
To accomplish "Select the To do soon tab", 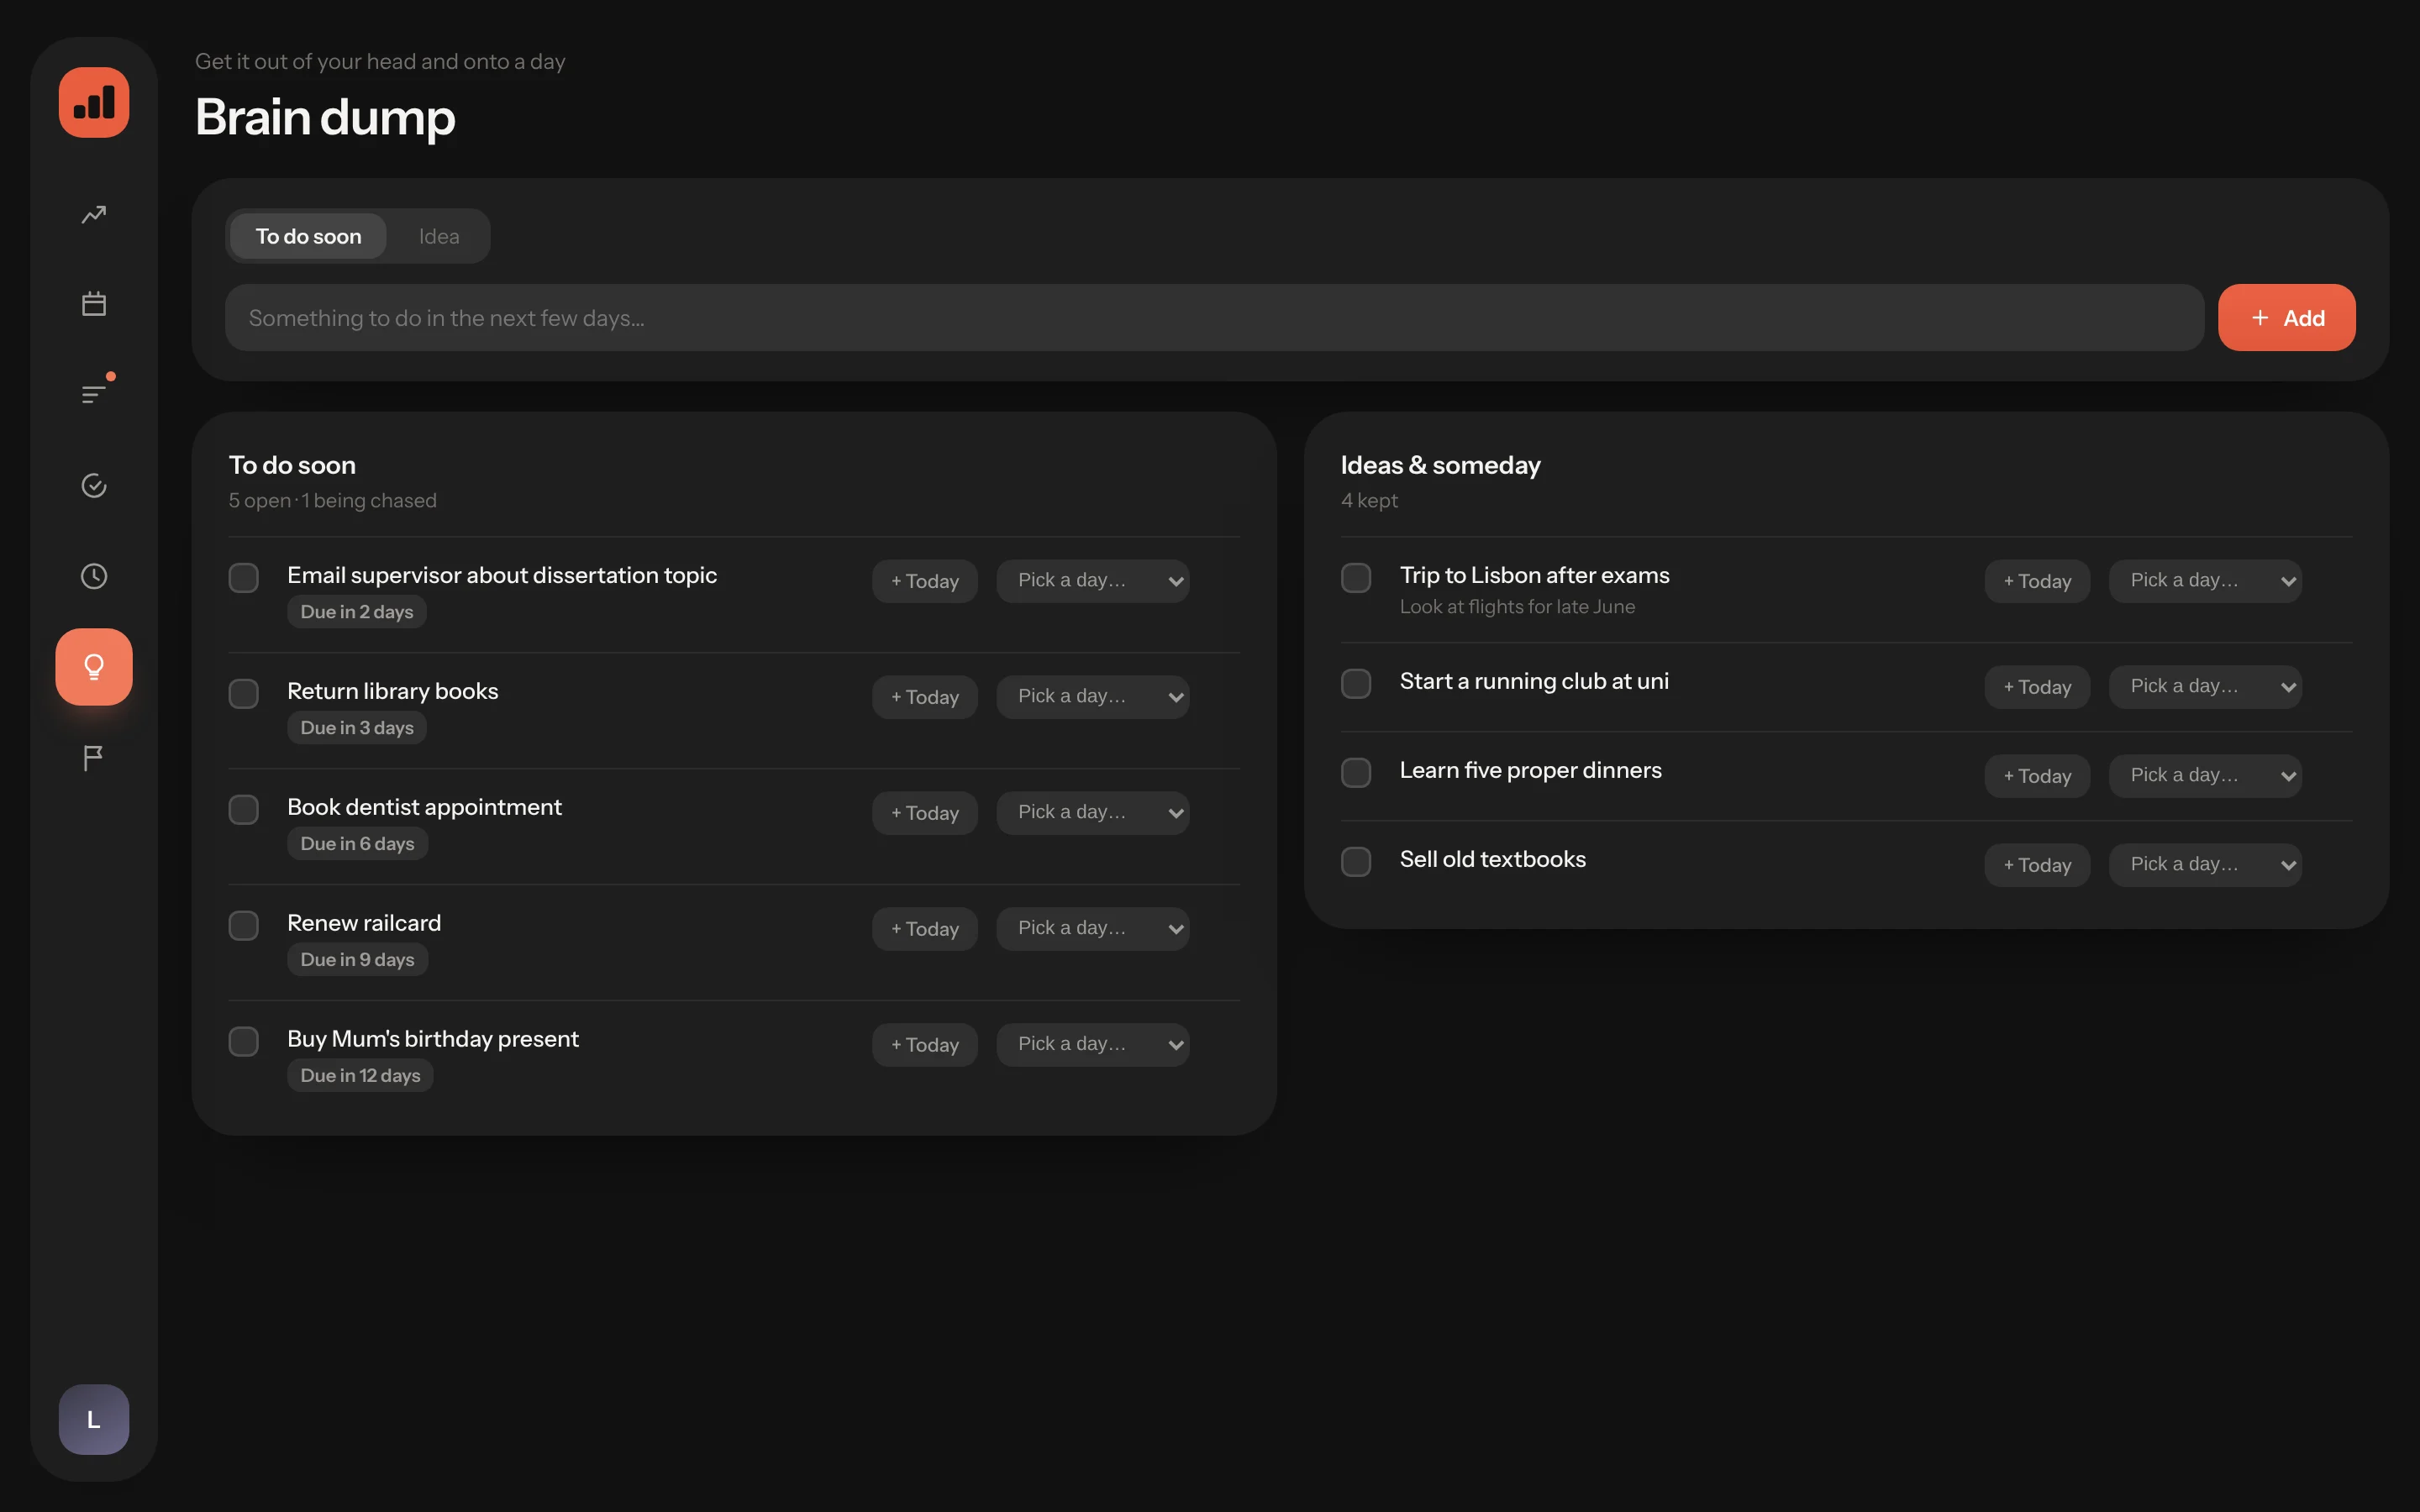I will point(308,236).
